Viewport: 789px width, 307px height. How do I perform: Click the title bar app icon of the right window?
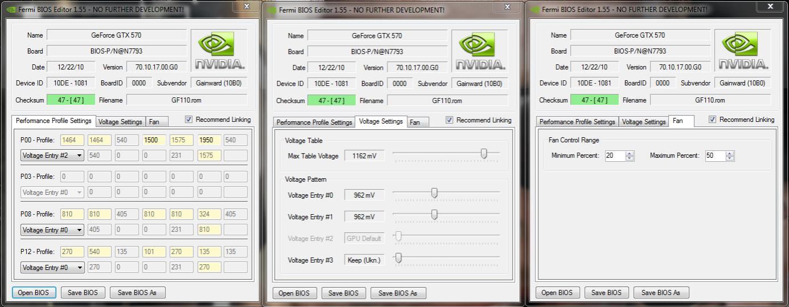534,10
